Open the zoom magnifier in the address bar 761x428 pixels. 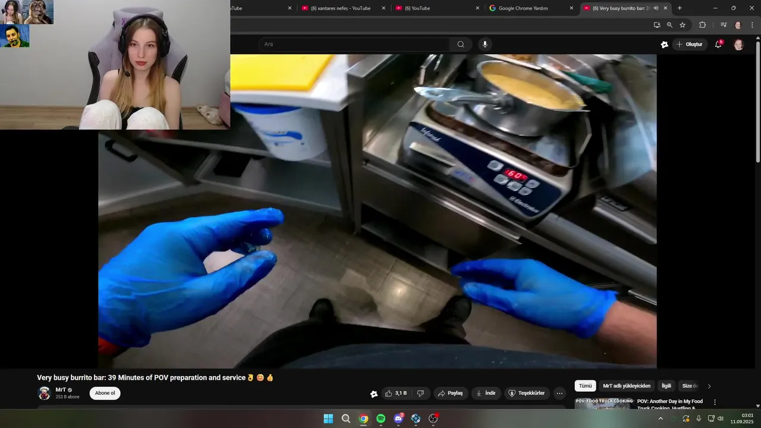point(669,25)
